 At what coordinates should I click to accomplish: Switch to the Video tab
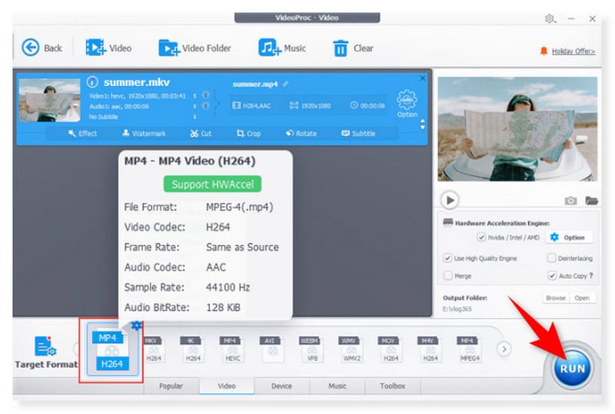pyautogui.click(x=227, y=386)
